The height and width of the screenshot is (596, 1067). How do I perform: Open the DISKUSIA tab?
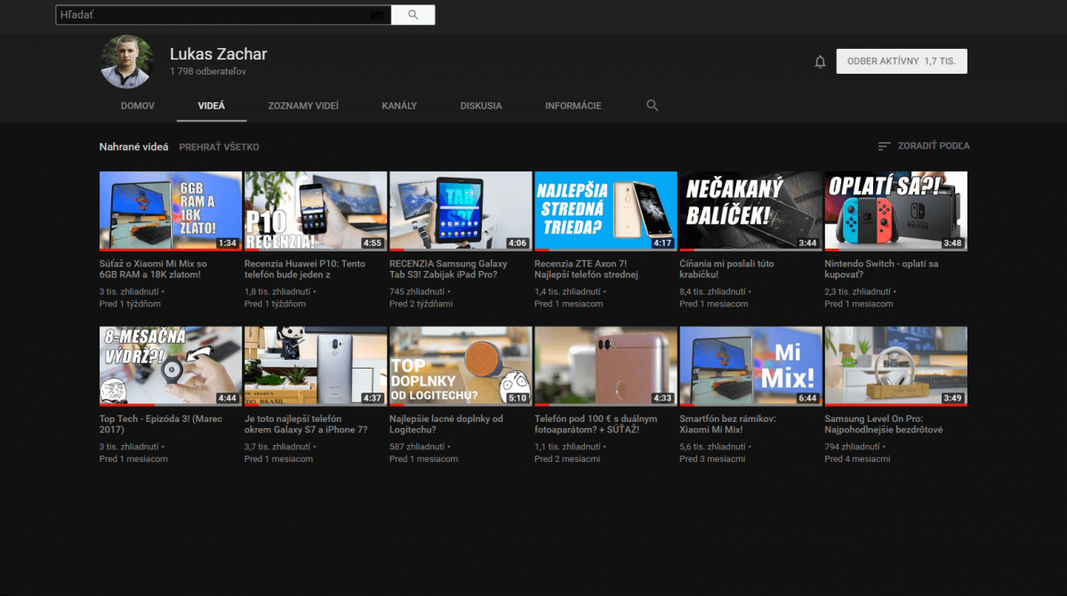tap(481, 106)
